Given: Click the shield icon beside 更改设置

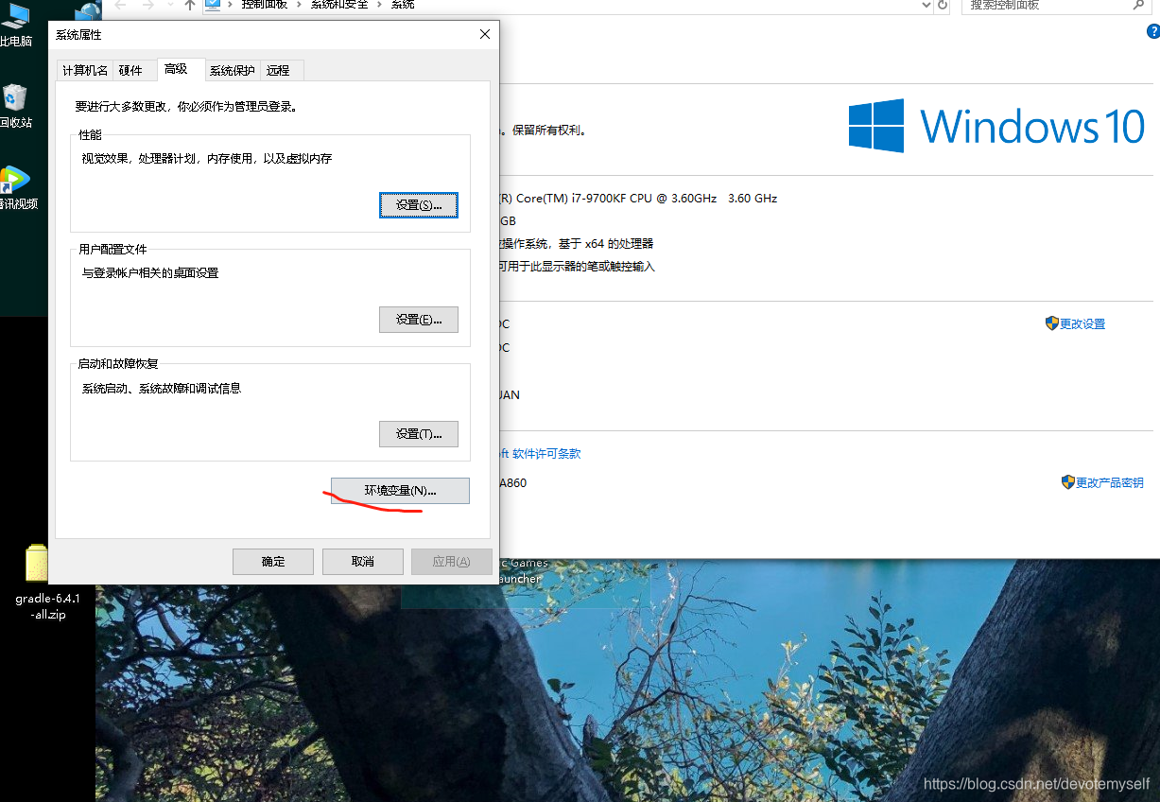Looking at the screenshot, I should click(x=1052, y=323).
